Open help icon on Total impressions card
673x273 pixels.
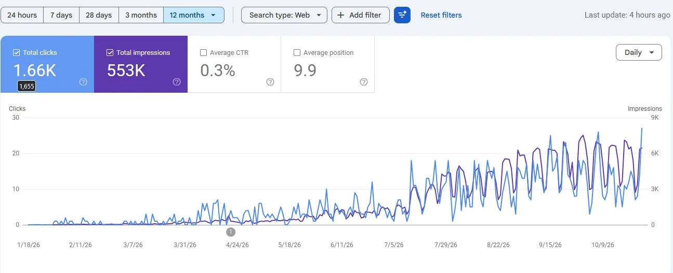(x=177, y=82)
